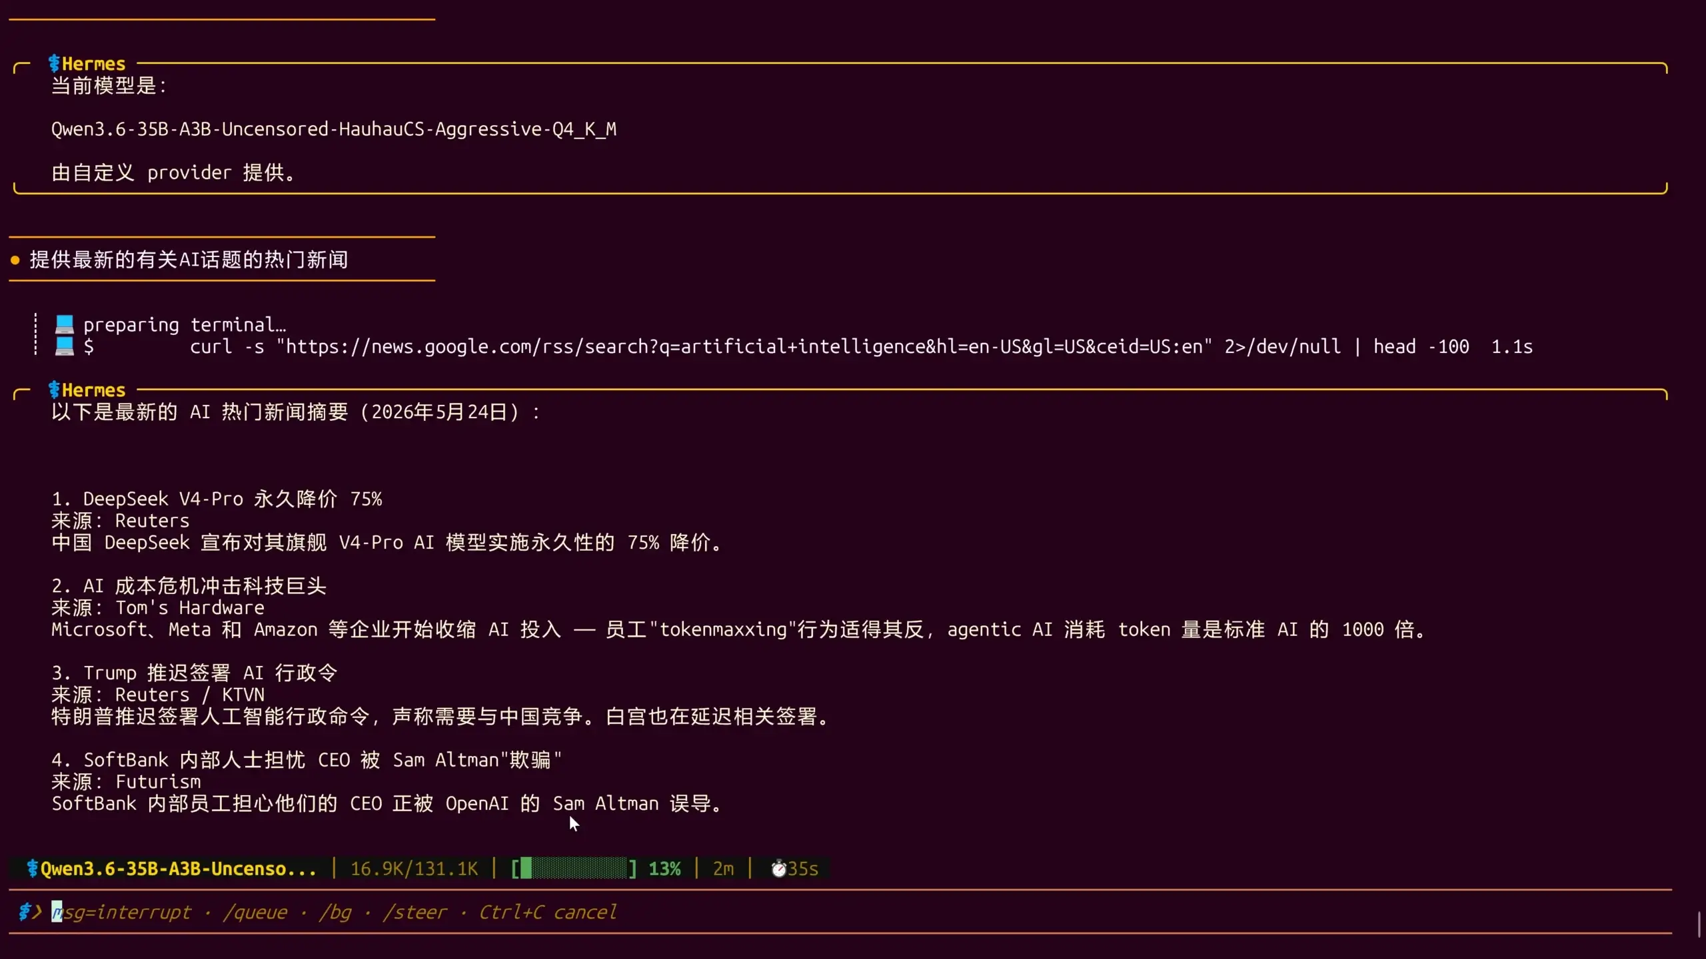Click the user prompt "提供最新的有关AI话题的热门新闻"
Viewport: 1706px width, 959px height.
point(189,260)
